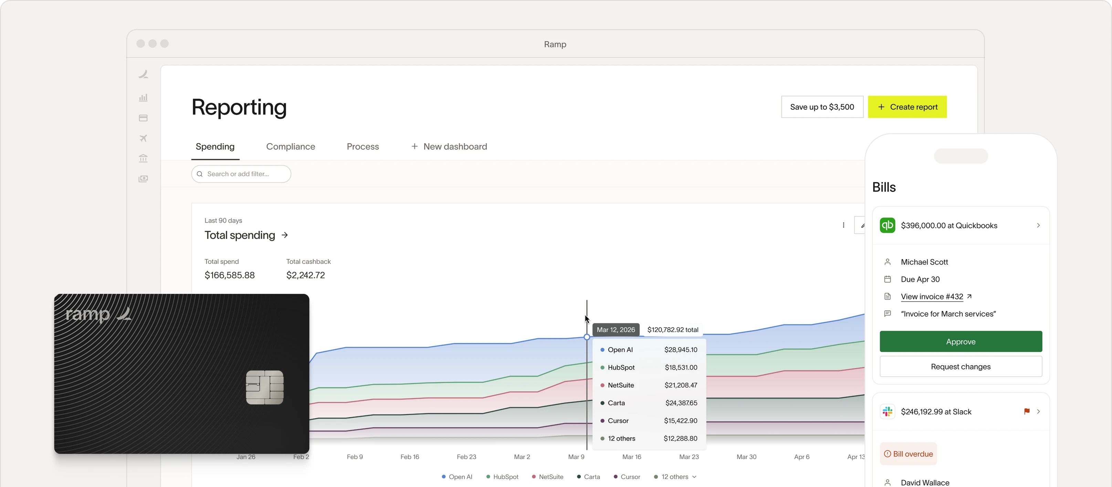
Task: Click the $246,192.99 at Slack text
Action: point(936,412)
